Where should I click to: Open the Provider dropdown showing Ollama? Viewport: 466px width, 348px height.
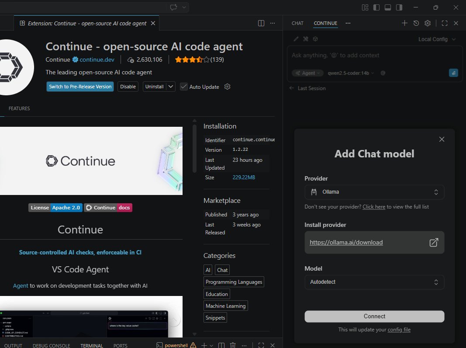pyautogui.click(x=374, y=192)
